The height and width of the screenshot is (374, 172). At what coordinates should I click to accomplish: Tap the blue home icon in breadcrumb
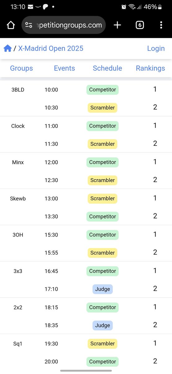8,48
